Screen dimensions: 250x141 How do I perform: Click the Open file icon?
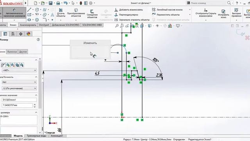pos(43,3)
